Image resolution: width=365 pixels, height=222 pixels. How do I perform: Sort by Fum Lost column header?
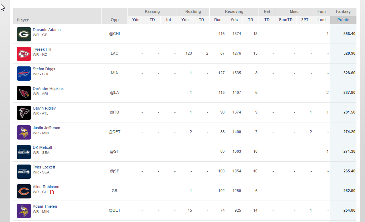coord(322,20)
